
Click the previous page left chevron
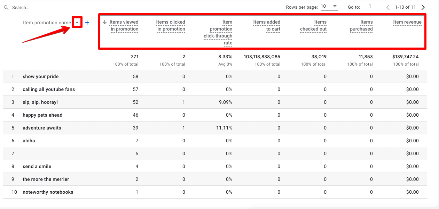tap(388, 7)
